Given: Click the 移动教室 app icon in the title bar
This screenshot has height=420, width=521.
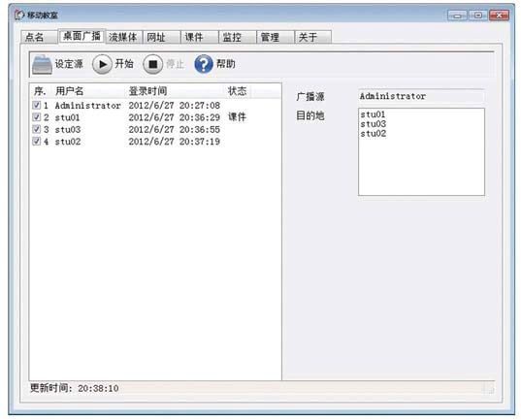Looking at the screenshot, I should pos(19,15).
